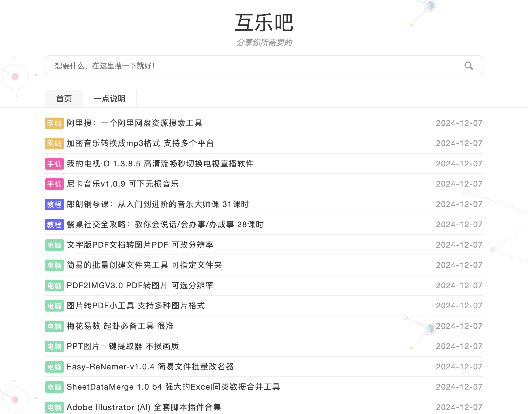
Task: Click 网站 tag beside 阿里搜 post
Action: tap(54, 123)
